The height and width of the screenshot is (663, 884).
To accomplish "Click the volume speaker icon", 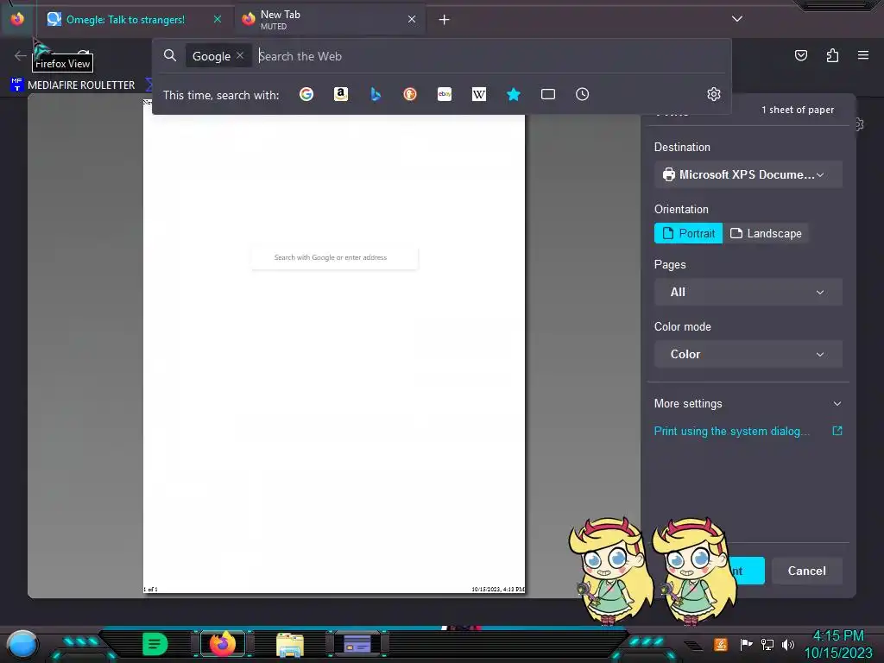I will [787, 644].
